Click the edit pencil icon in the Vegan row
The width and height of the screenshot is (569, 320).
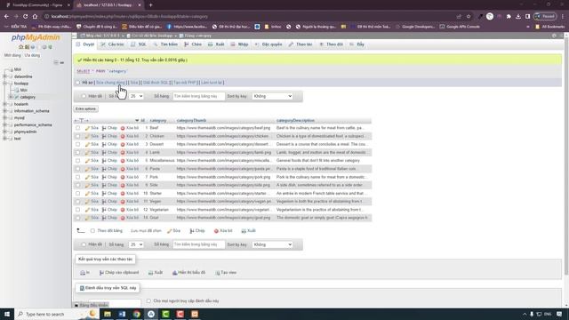click(x=87, y=202)
